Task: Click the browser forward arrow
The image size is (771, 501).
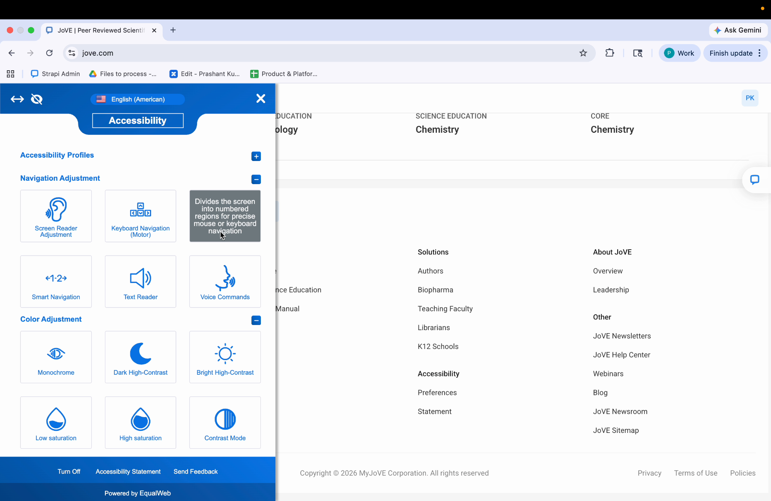Action: coord(30,53)
